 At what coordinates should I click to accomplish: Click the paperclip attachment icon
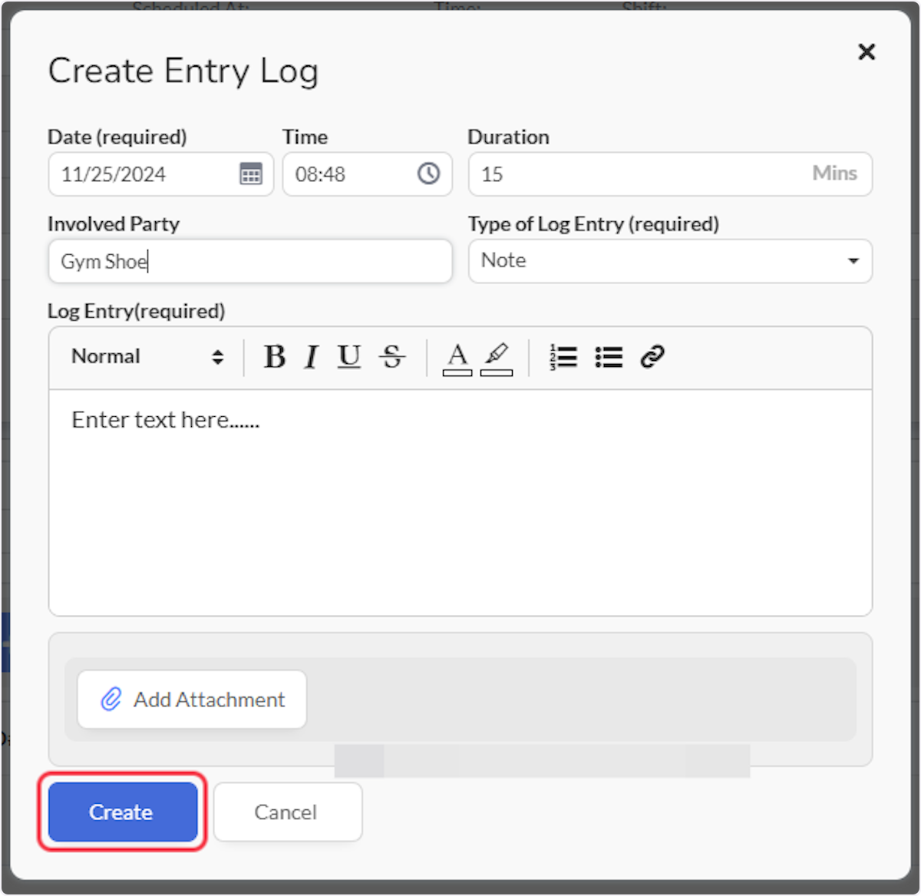[x=111, y=699]
